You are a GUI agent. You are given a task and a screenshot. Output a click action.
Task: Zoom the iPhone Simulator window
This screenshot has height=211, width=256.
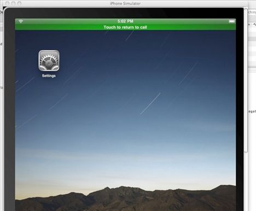(x=19, y=3)
